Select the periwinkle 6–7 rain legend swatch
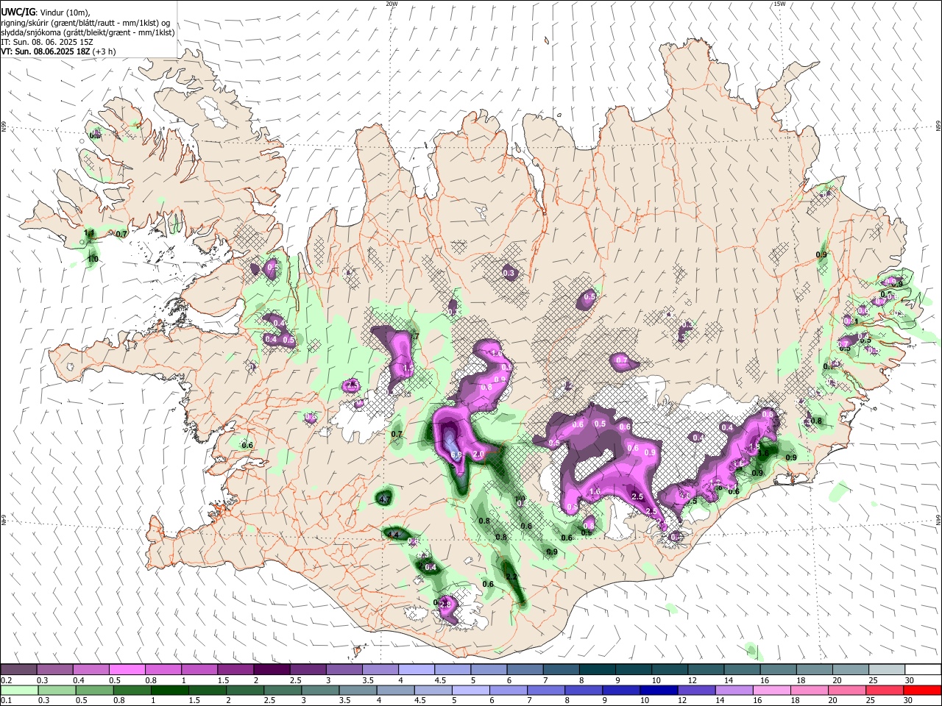942x706 pixels. pos(508,690)
